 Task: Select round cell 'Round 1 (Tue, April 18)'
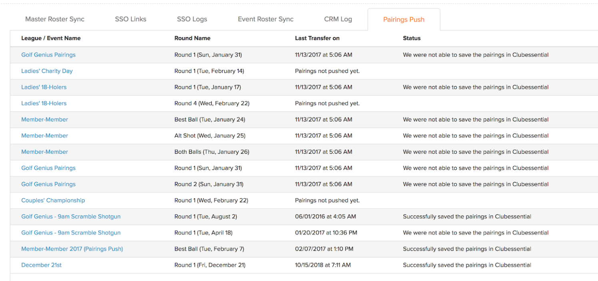pyautogui.click(x=203, y=233)
